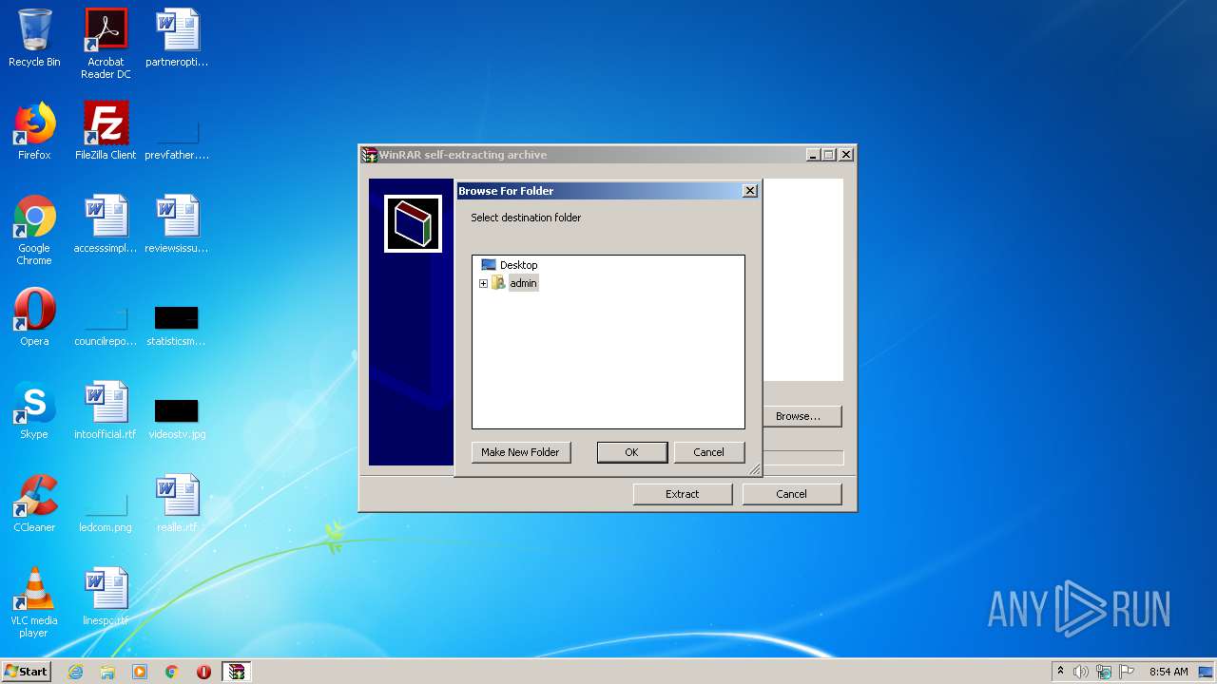Expand the admin folder tree node

click(483, 283)
